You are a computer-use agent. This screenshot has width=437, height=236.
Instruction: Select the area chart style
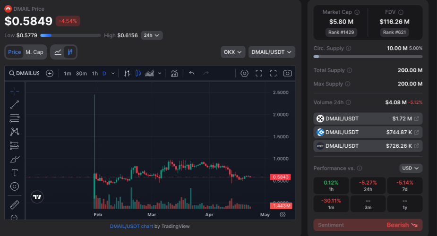coord(149,74)
